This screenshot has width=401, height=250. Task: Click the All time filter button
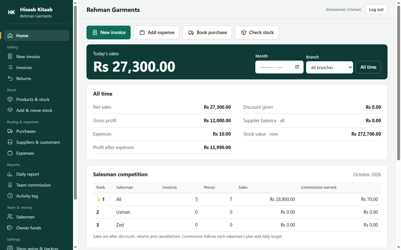click(368, 67)
